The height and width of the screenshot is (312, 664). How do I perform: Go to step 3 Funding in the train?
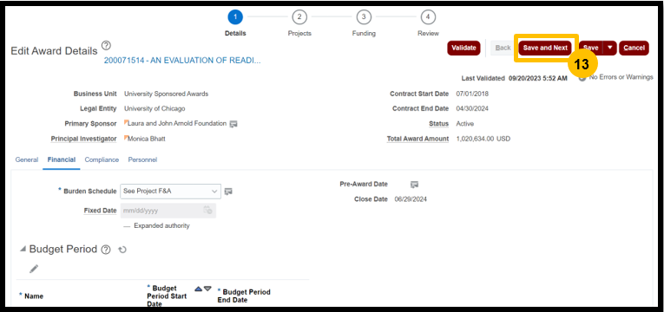[364, 17]
